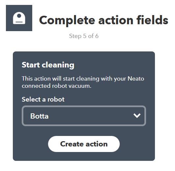The image size is (175, 171).
Task: Click the white robot glyph in header
Action: click(19, 18)
